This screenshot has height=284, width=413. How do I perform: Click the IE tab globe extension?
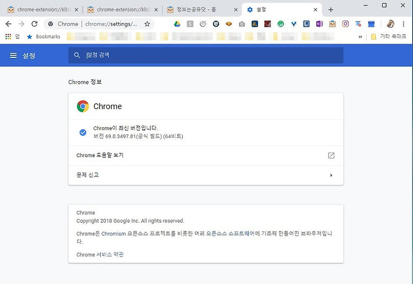(216, 24)
